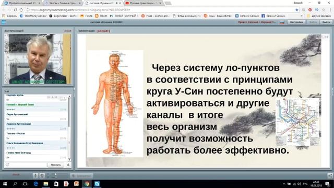Open the Facebook Евгений bookmark
334x188 pixels.
[273, 16]
